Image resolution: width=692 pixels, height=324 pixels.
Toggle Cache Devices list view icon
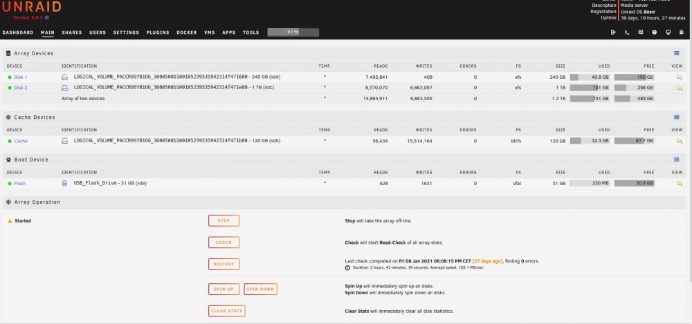tap(677, 117)
